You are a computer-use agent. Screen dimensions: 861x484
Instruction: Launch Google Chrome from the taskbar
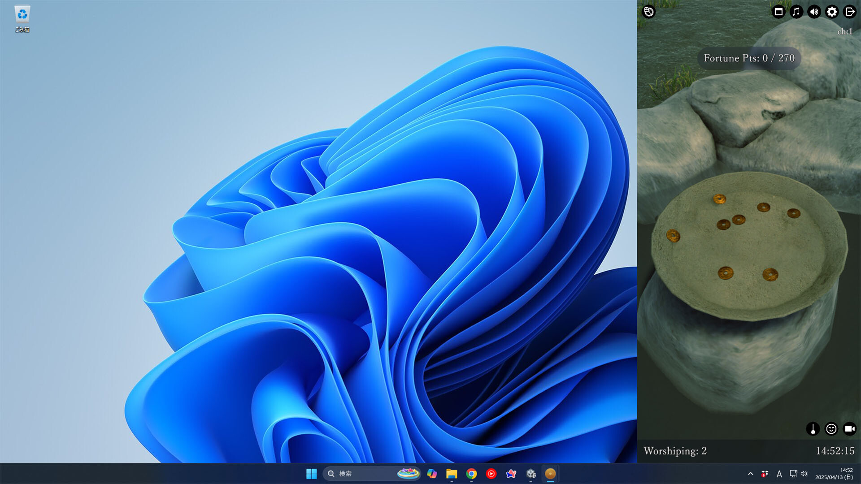click(471, 474)
